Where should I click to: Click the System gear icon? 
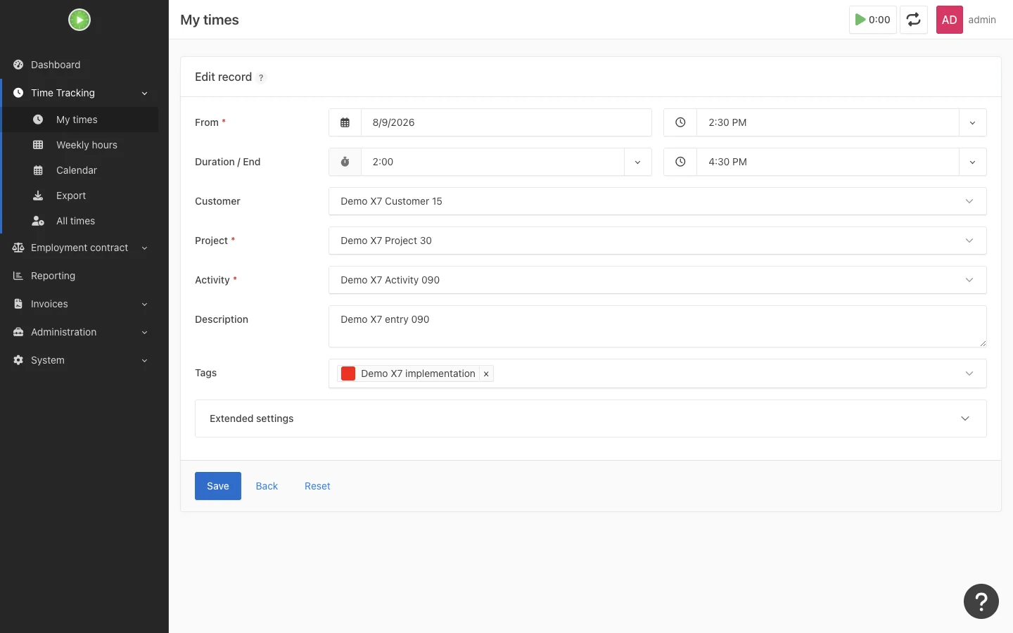pyautogui.click(x=18, y=360)
